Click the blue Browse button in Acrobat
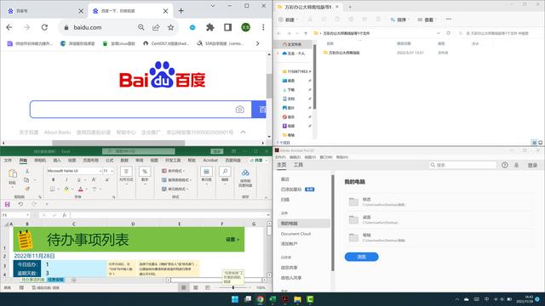545x306 pixels. (x=361, y=257)
